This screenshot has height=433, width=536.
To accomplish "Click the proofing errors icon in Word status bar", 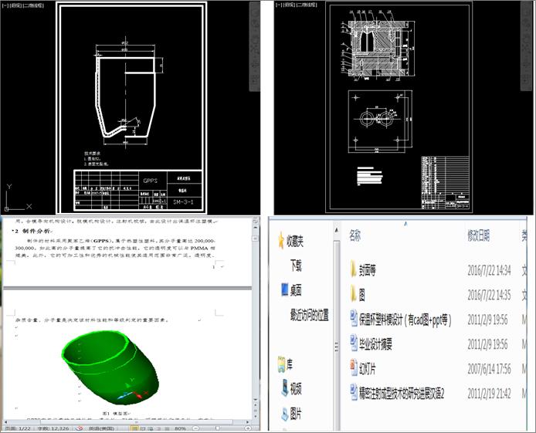I will [79, 428].
